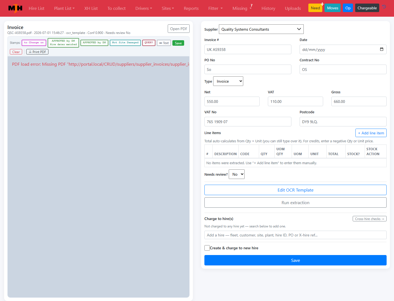Click the blue invoice form Save button

(296, 260)
